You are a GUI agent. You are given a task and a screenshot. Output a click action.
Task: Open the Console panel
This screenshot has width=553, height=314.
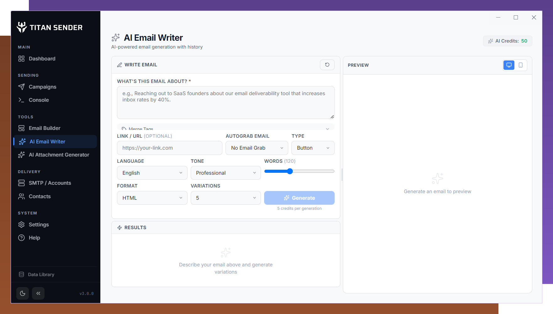coord(38,100)
